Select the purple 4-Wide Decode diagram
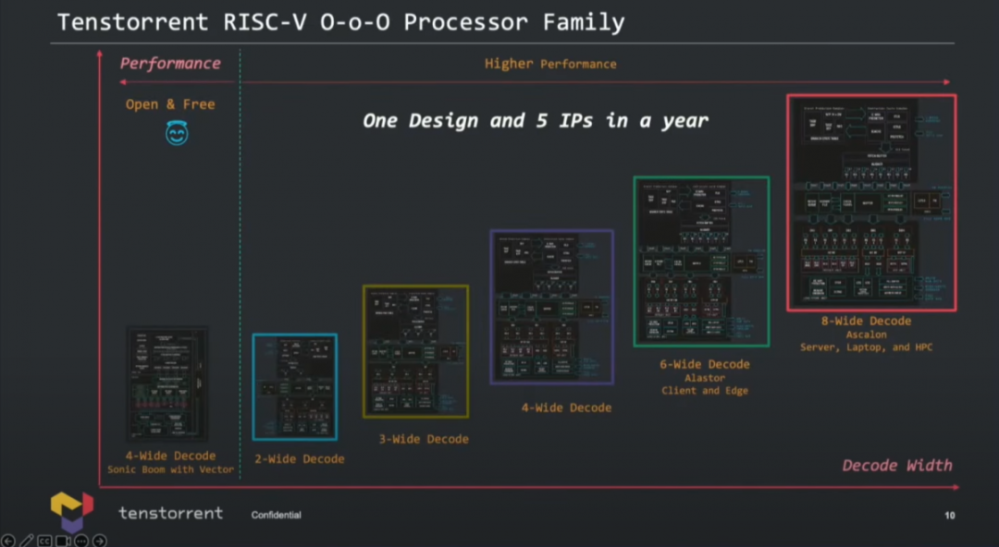Image resolution: width=999 pixels, height=547 pixels. click(x=551, y=307)
